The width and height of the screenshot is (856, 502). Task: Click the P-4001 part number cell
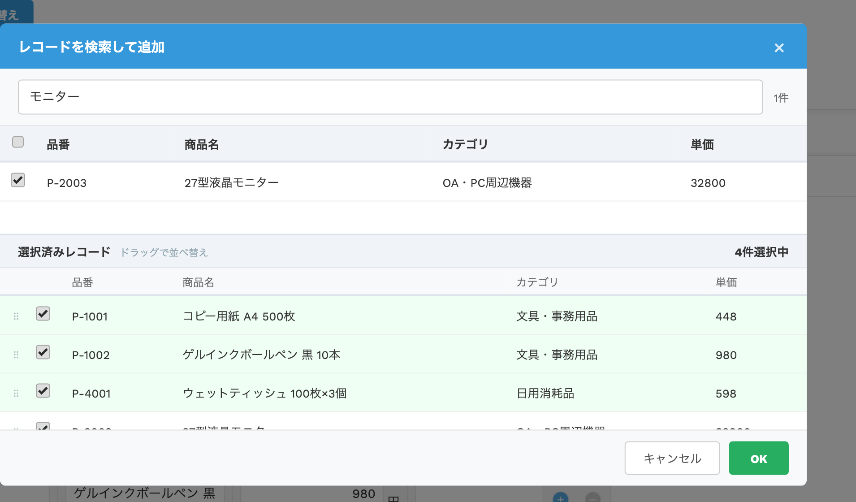pyautogui.click(x=91, y=394)
